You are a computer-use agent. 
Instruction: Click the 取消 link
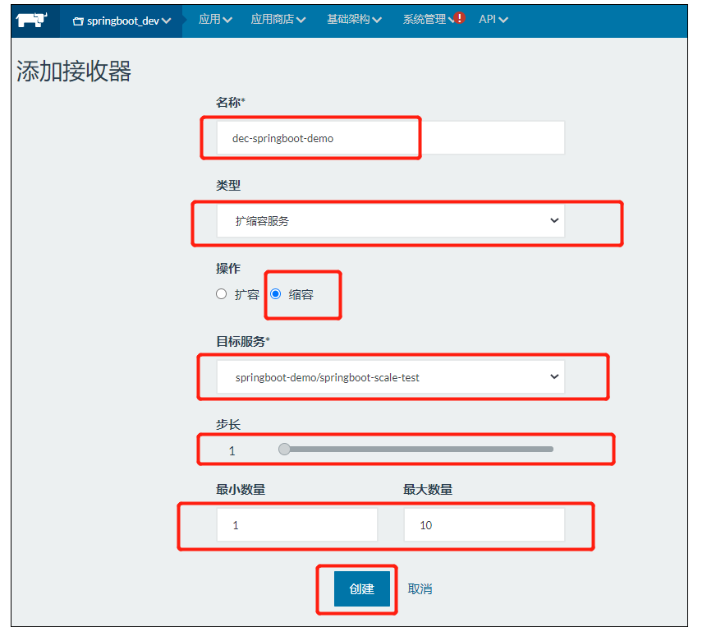click(x=420, y=589)
